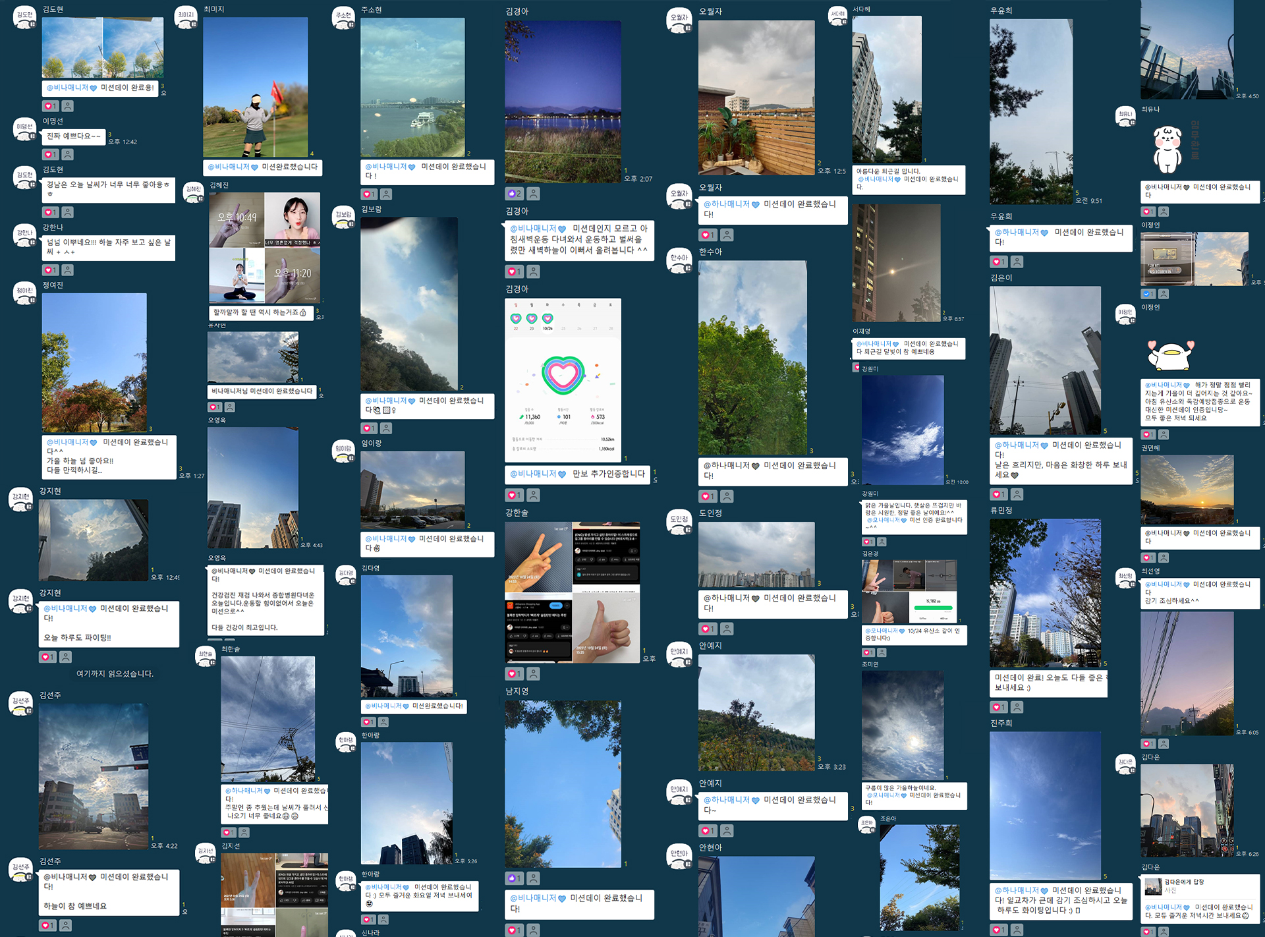1265x937 pixels.
Task: Open 권민혜's sunset photo
Action: coord(1187,490)
